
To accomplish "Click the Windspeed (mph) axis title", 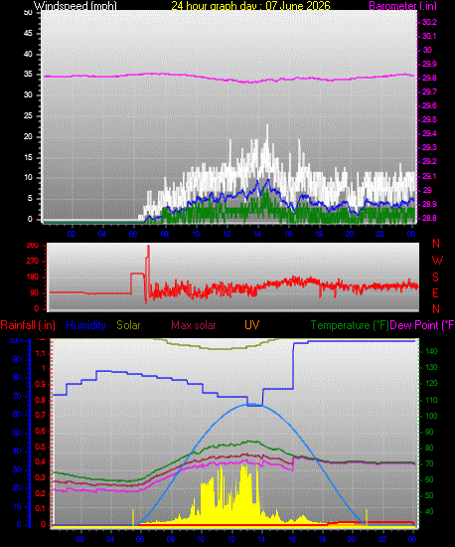I will [x=75, y=6].
